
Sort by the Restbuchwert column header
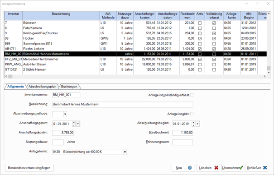tap(187, 16)
